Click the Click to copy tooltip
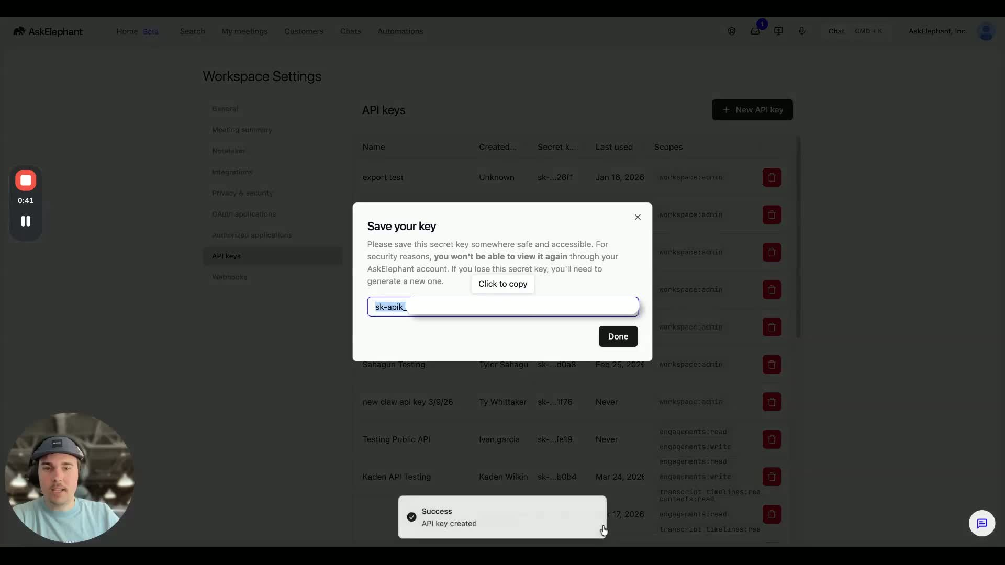The height and width of the screenshot is (565, 1005). point(502,284)
